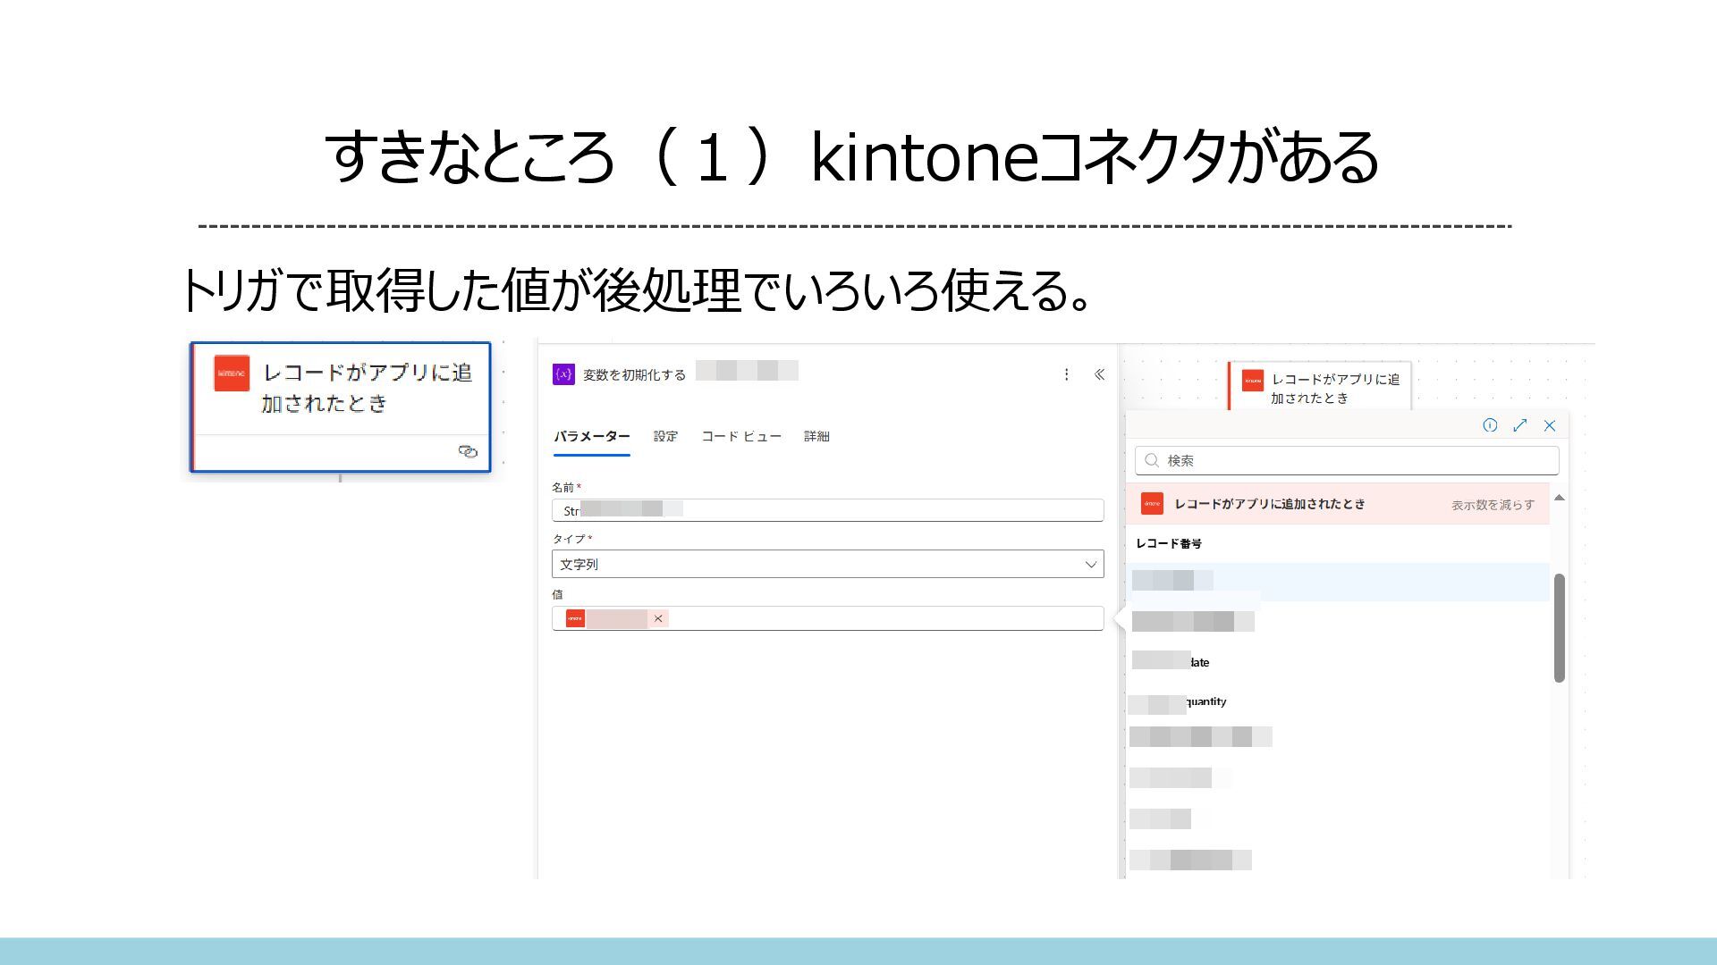Switch to the 設定 tab
The height and width of the screenshot is (965, 1717).
[x=665, y=436]
